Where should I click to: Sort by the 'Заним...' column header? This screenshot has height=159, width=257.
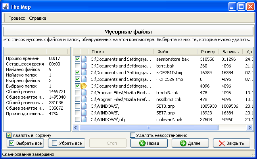pyautogui.click(x=231, y=52)
